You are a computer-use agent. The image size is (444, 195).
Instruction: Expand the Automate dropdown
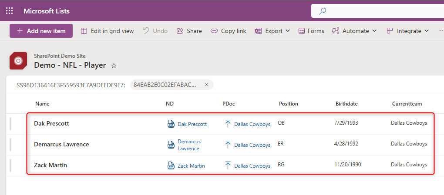tap(373, 31)
